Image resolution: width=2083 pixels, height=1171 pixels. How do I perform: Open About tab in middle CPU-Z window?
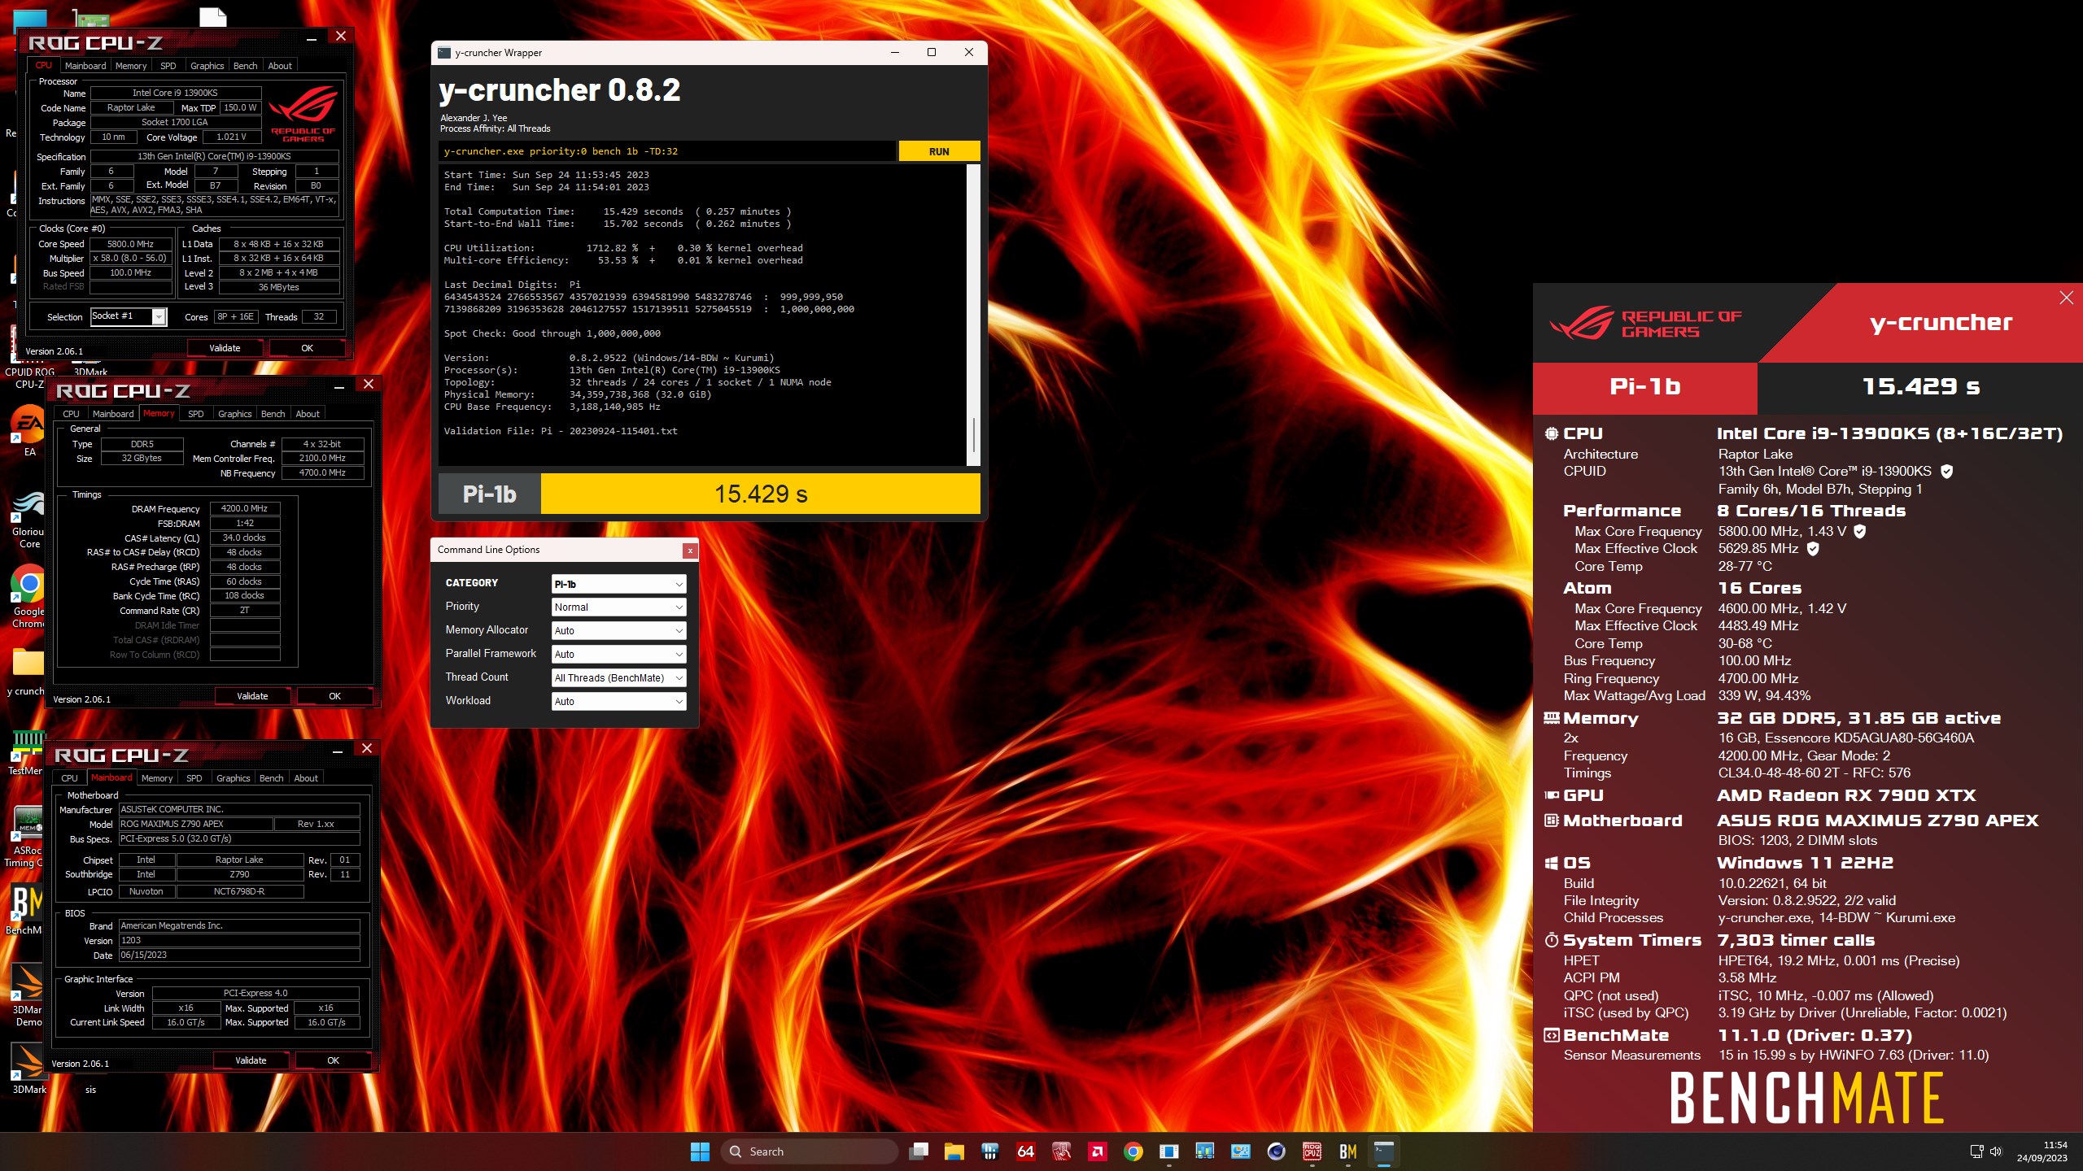(308, 414)
